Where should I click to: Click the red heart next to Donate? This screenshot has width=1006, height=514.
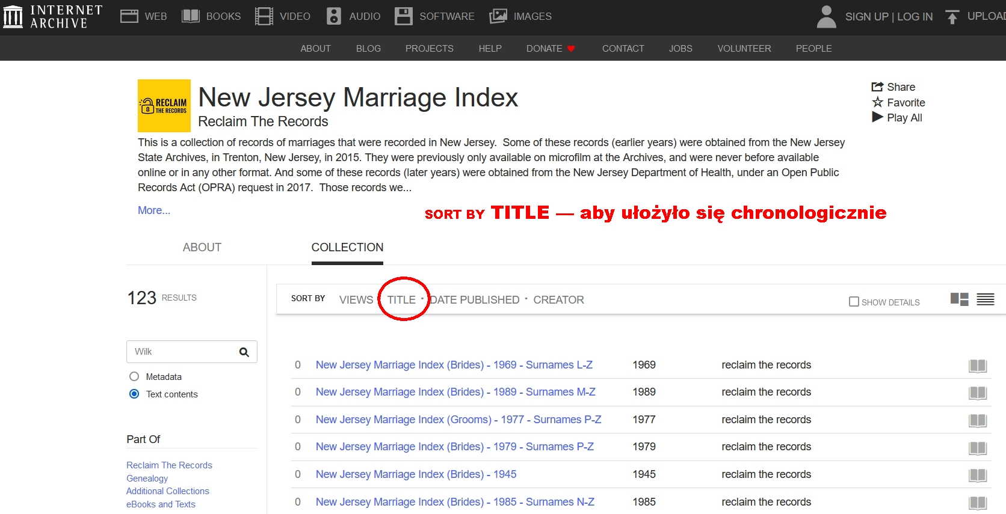(x=571, y=49)
